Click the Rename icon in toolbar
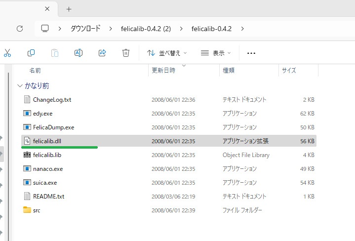 coord(78,53)
